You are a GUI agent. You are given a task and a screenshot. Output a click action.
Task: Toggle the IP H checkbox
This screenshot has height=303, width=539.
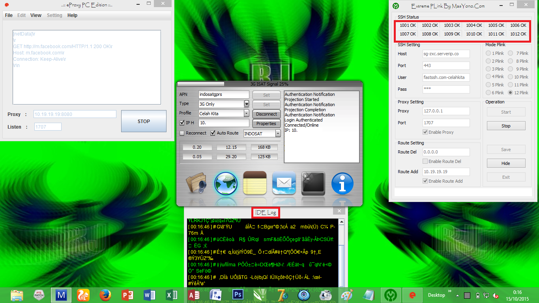182,123
